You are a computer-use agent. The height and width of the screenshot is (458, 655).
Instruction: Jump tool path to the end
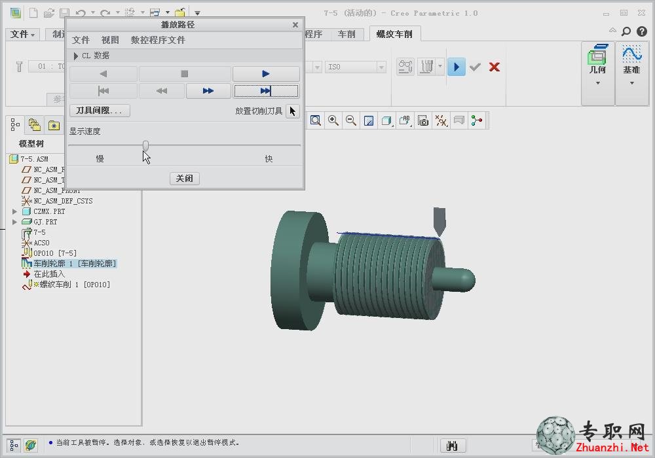[x=266, y=91]
